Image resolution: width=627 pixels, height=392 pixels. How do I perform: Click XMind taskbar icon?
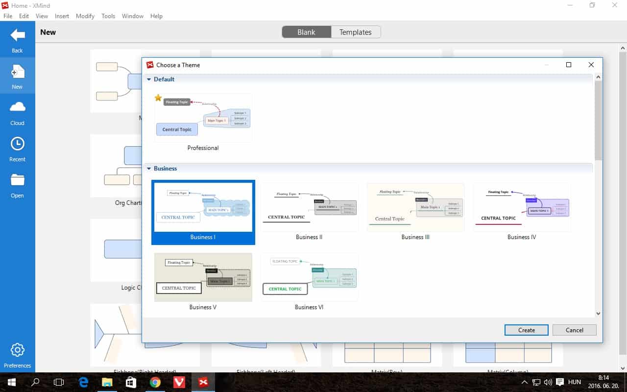(203, 382)
